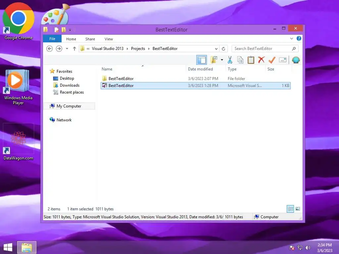The width and height of the screenshot is (339, 254).
Task: Click the network tray icon
Action: 300,247
